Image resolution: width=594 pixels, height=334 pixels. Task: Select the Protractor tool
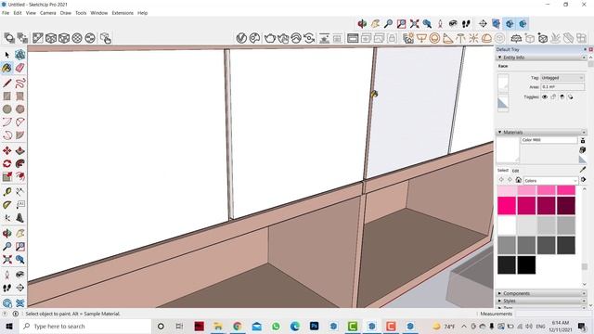click(x=6, y=205)
